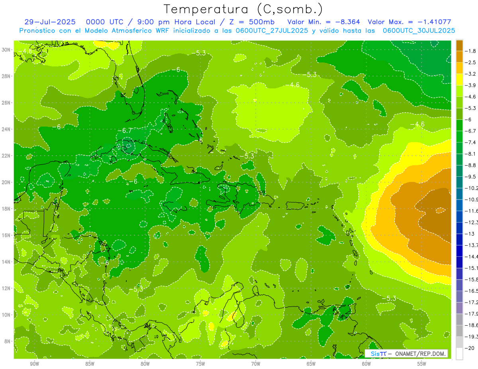Click "Pronóstico con el Modelo Atmósferico WRF" text
Viewport: 478px width, 369px height.
96,31
